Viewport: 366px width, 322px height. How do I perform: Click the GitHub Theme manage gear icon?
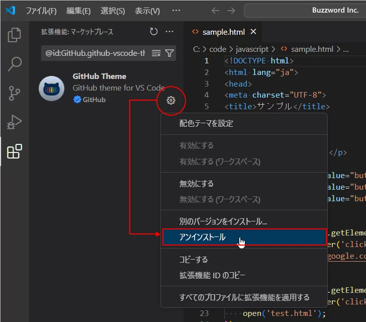click(171, 101)
